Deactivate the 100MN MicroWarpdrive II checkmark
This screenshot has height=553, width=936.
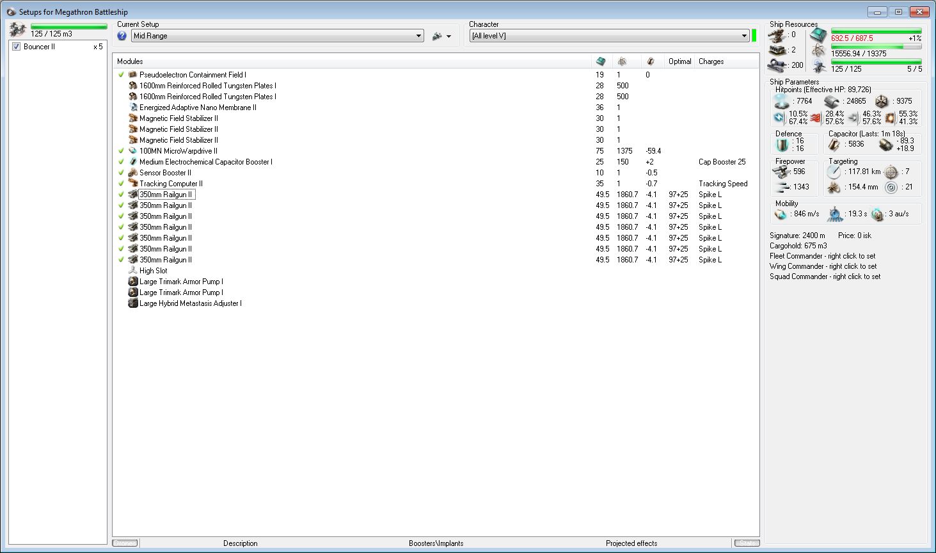[x=122, y=151]
